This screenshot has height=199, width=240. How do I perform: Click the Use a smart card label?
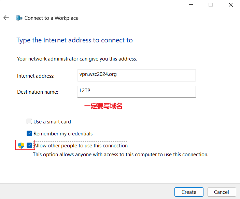coord(52,122)
